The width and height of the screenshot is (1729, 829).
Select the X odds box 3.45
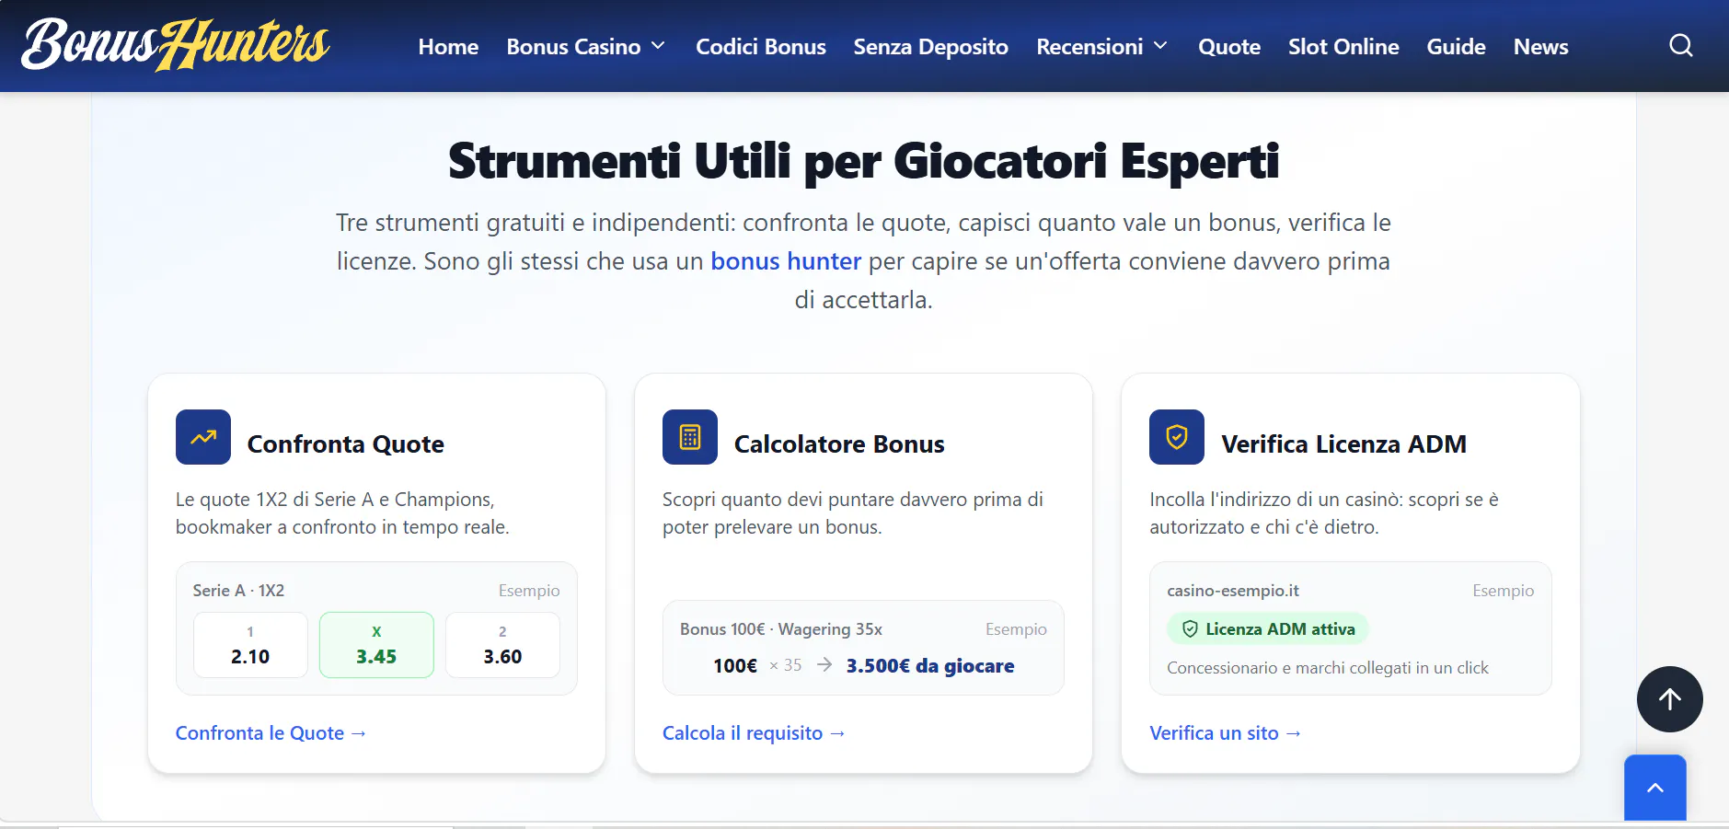tap(376, 645)
